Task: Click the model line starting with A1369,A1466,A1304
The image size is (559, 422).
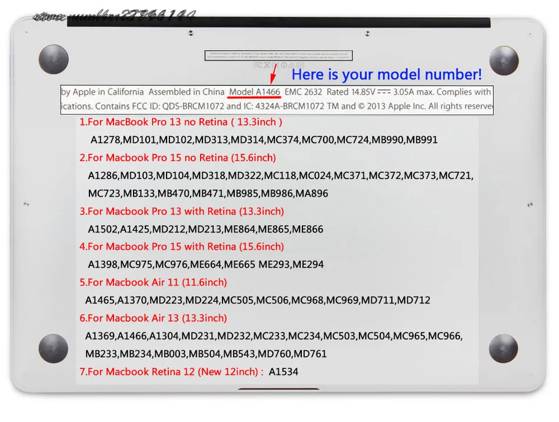Action: (274, 336)
